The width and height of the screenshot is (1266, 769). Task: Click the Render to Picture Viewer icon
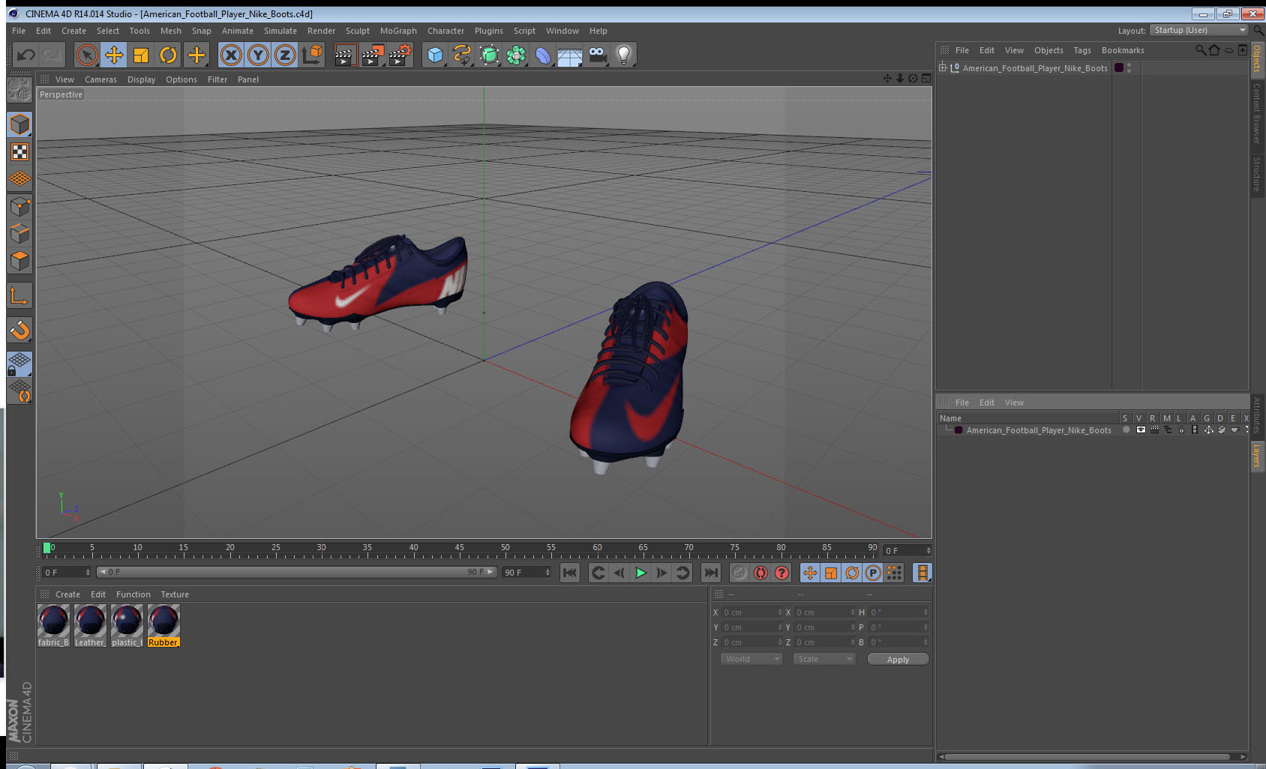(372, 55)
